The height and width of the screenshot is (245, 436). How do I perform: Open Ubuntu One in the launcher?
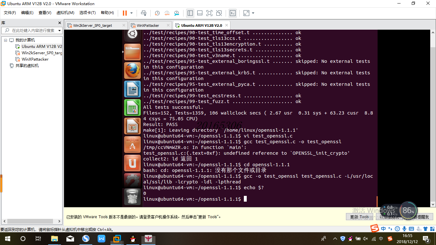(132, 163)
